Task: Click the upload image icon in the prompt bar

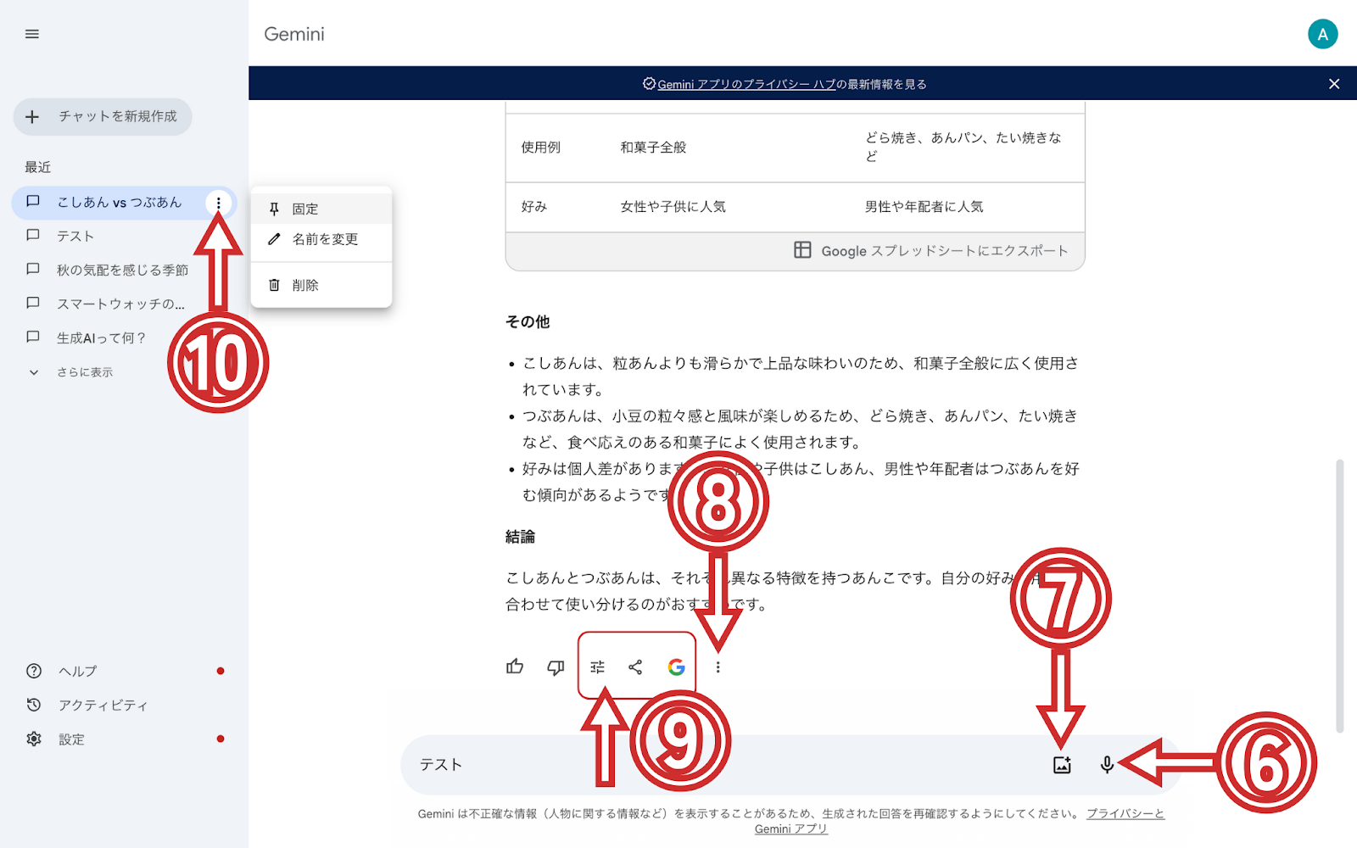Action: [x=1062, y=765]
